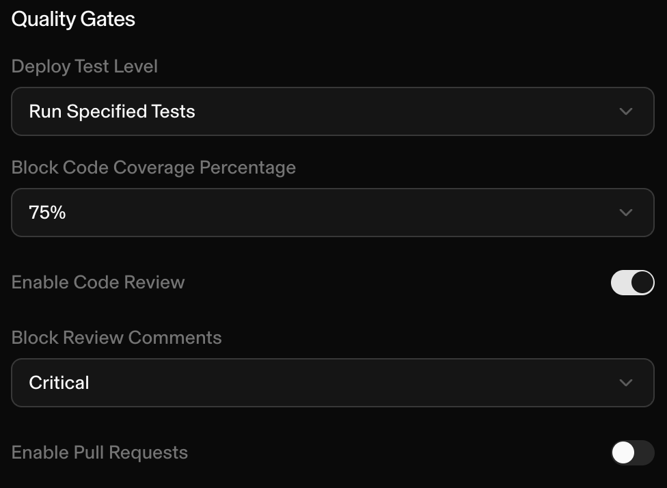Viewport: 667px width, 488px height.
Task: Disable the Enable Code Review toggle
Action: 632,282
